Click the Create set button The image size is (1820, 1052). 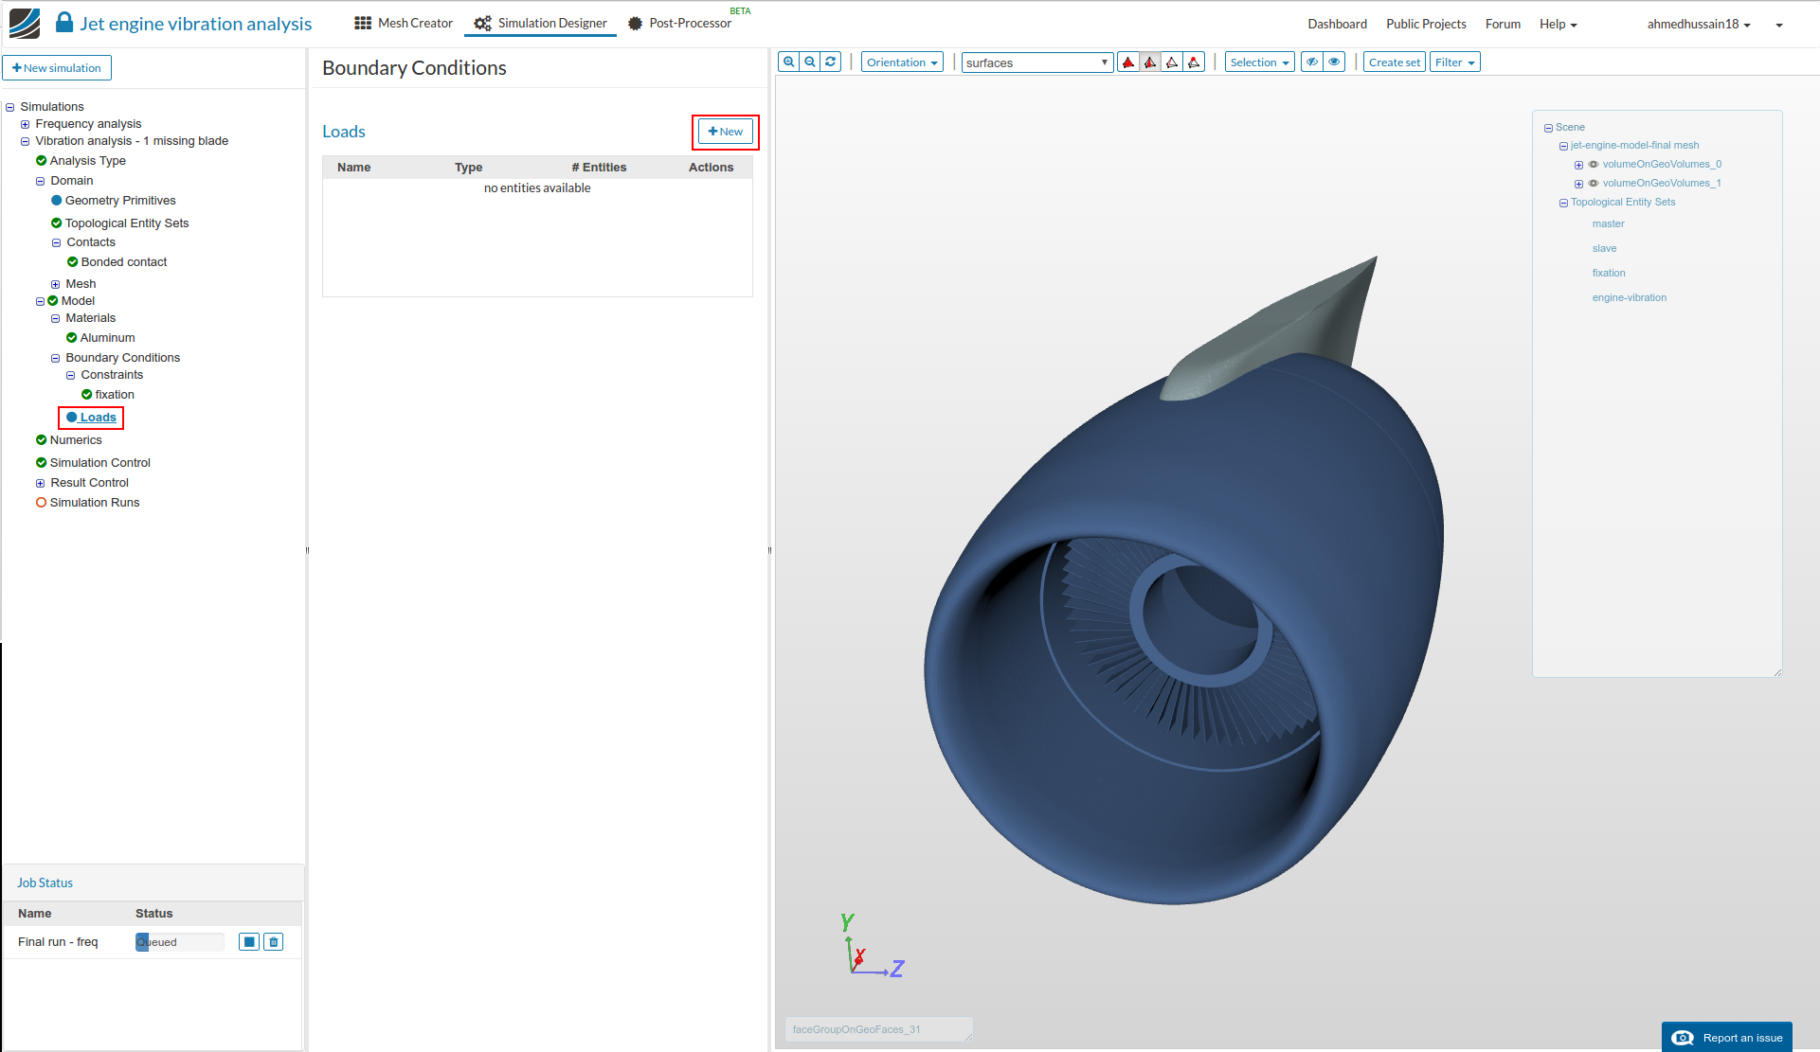tap(1394, 62)
